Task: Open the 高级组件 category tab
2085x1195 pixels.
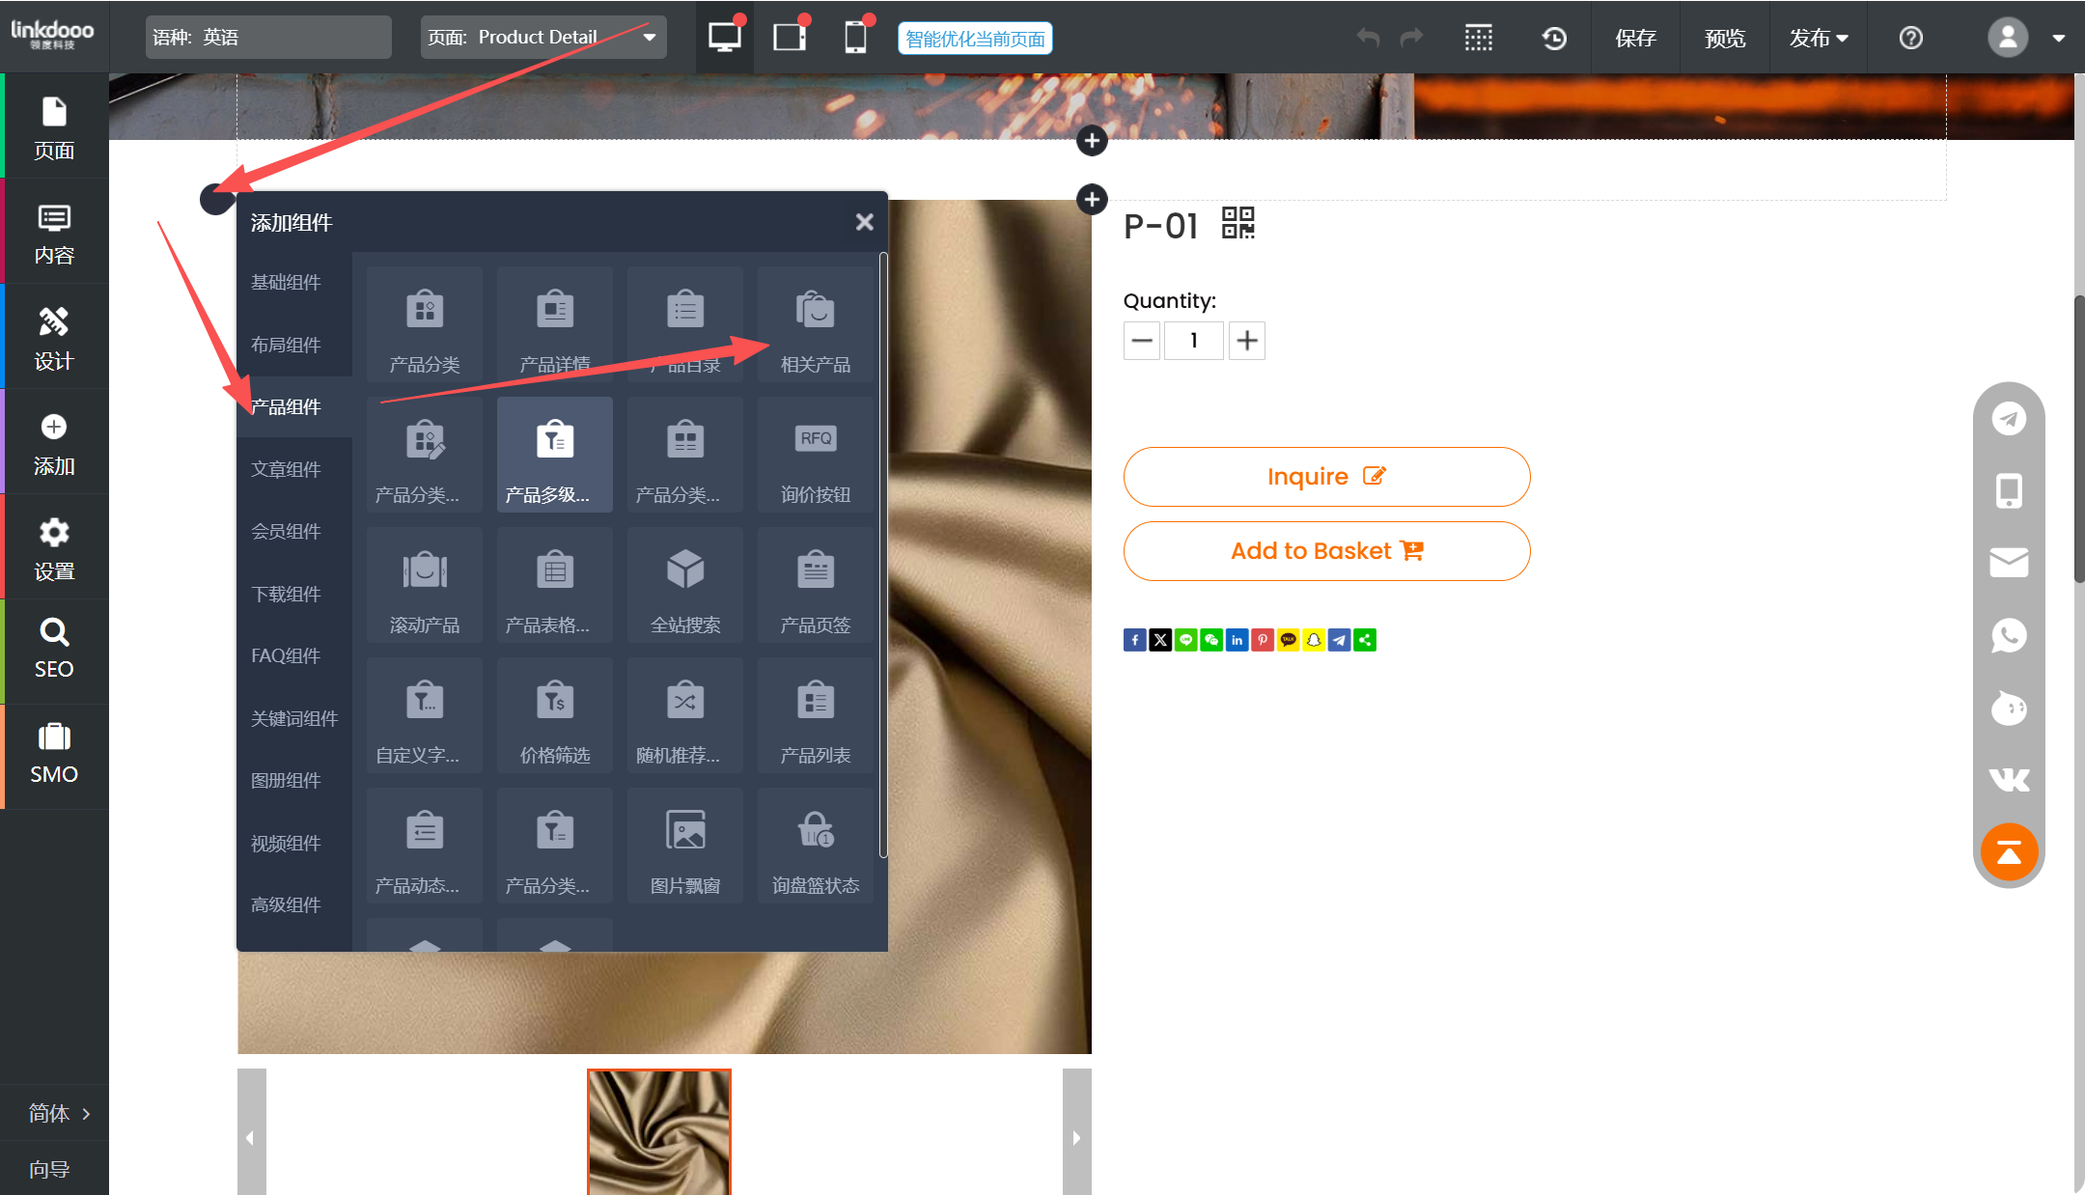Action: [286, 904]
